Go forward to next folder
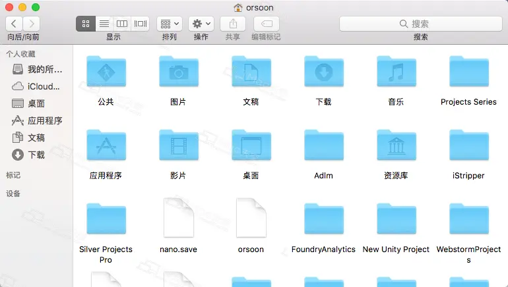This screenshot has width=508, height=287. coord(32,24)
